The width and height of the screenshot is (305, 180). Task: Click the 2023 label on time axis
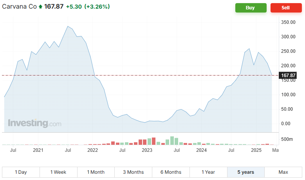click(147, 150)
